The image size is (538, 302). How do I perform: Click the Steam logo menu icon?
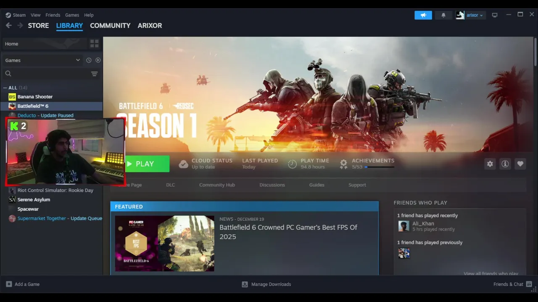(8, 15)
